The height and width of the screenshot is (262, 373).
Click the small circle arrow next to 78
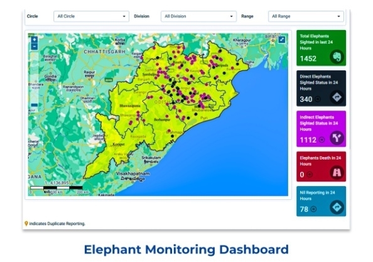314,209
